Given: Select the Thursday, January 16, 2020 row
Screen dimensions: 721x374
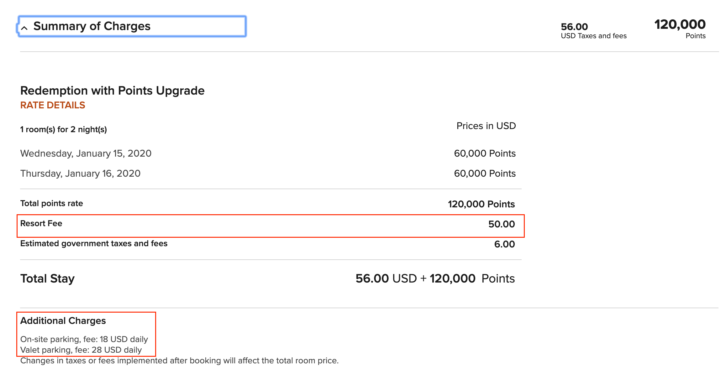Looking at the screenshot, I should pos(80,174).
